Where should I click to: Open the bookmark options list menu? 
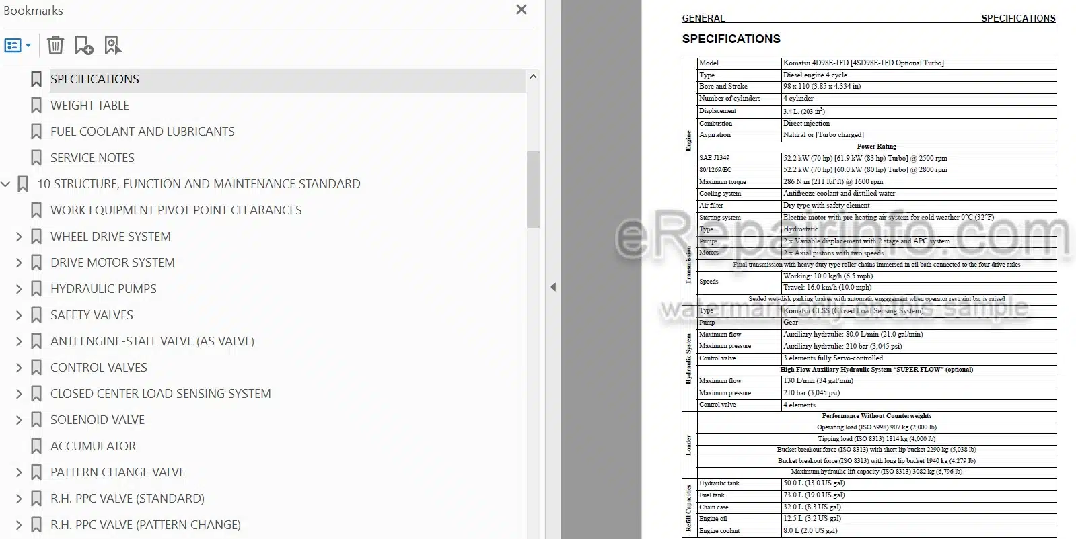click(x=17, y=46)
